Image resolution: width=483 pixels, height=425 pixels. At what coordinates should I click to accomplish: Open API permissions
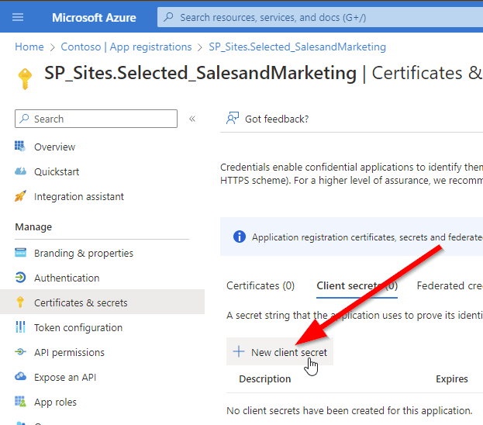coord(69,353)
